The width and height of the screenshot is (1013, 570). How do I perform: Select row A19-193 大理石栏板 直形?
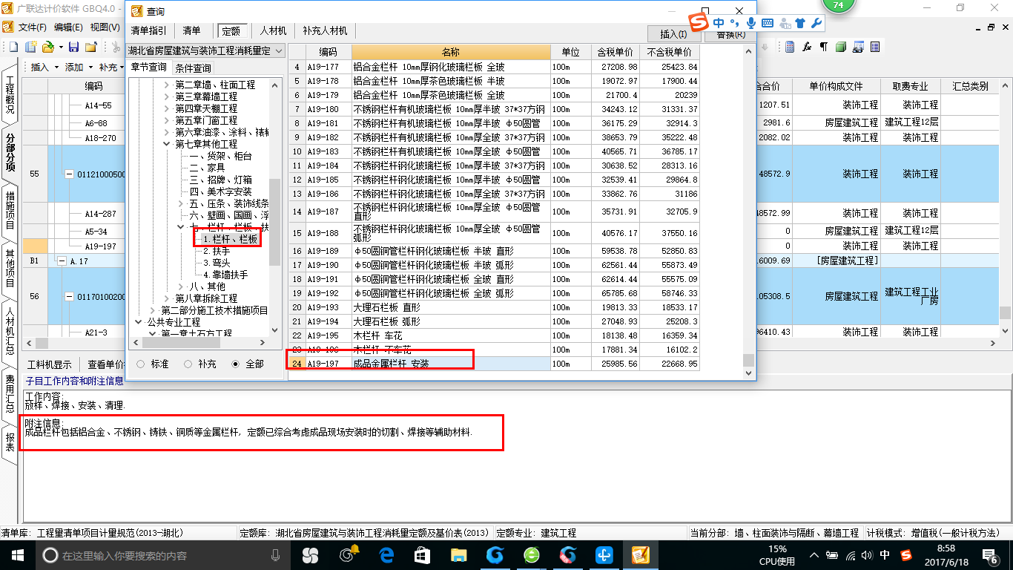pyautogui.click(x=493, y=307)
